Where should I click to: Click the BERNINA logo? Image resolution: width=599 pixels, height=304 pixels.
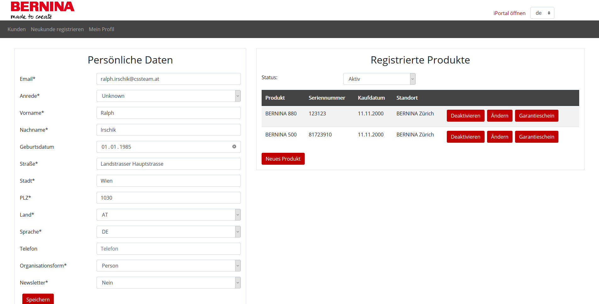coord(42,10)
